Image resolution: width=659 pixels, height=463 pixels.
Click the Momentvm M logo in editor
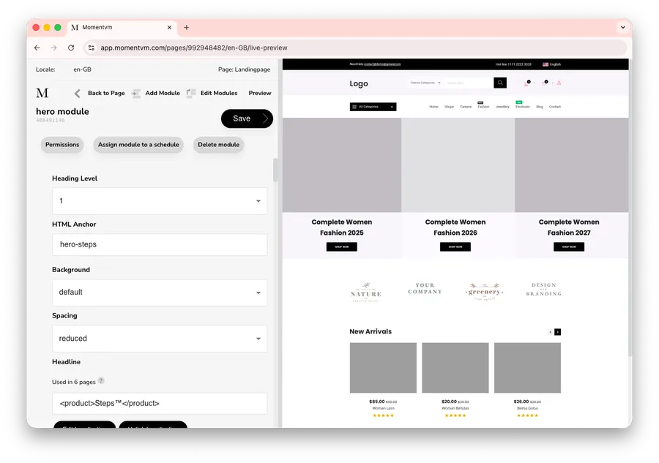(42, 93)
